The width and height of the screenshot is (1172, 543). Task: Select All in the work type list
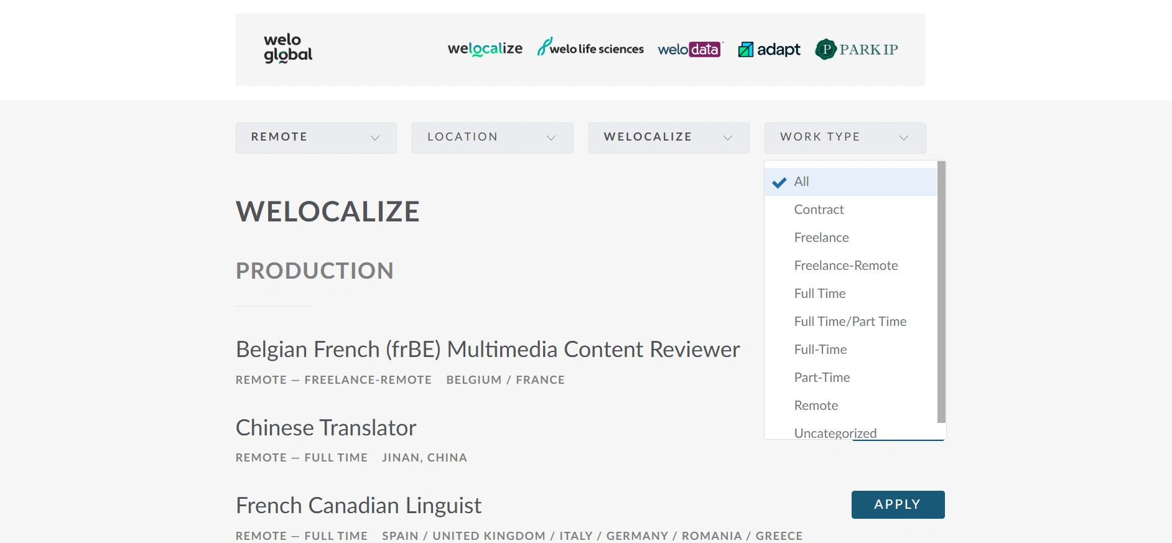point(850,182)
